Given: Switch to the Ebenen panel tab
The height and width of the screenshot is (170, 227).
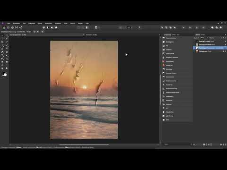Looking at the screenshot, I should [198, 35].
